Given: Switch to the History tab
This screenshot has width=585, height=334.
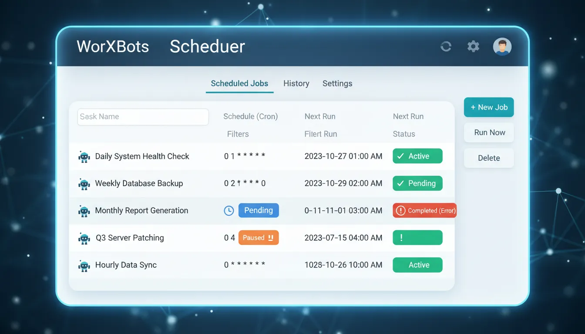Looking at the screenshot, I should coord(296,83).
